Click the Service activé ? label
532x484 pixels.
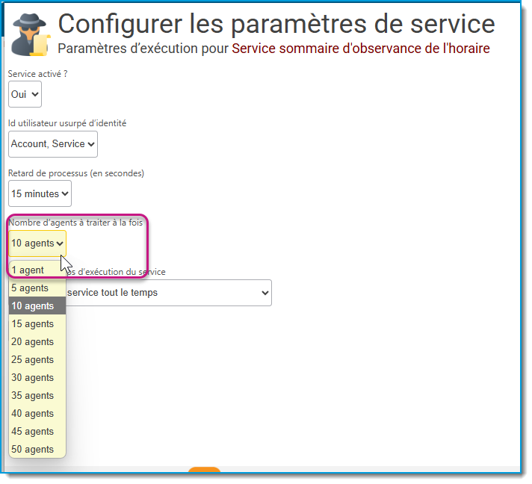[37, 74]
